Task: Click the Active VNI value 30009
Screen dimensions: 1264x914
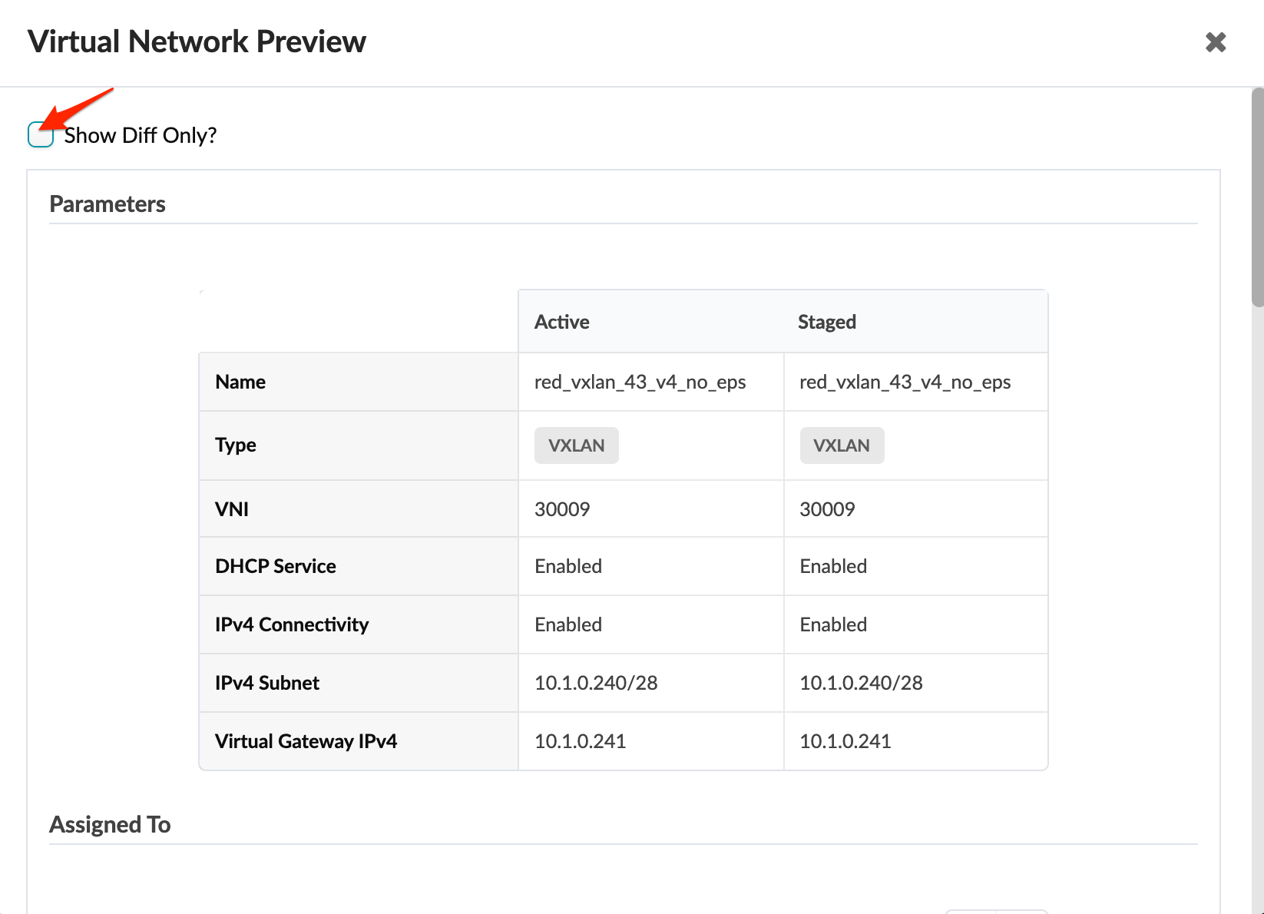Action: coord(562,509)
